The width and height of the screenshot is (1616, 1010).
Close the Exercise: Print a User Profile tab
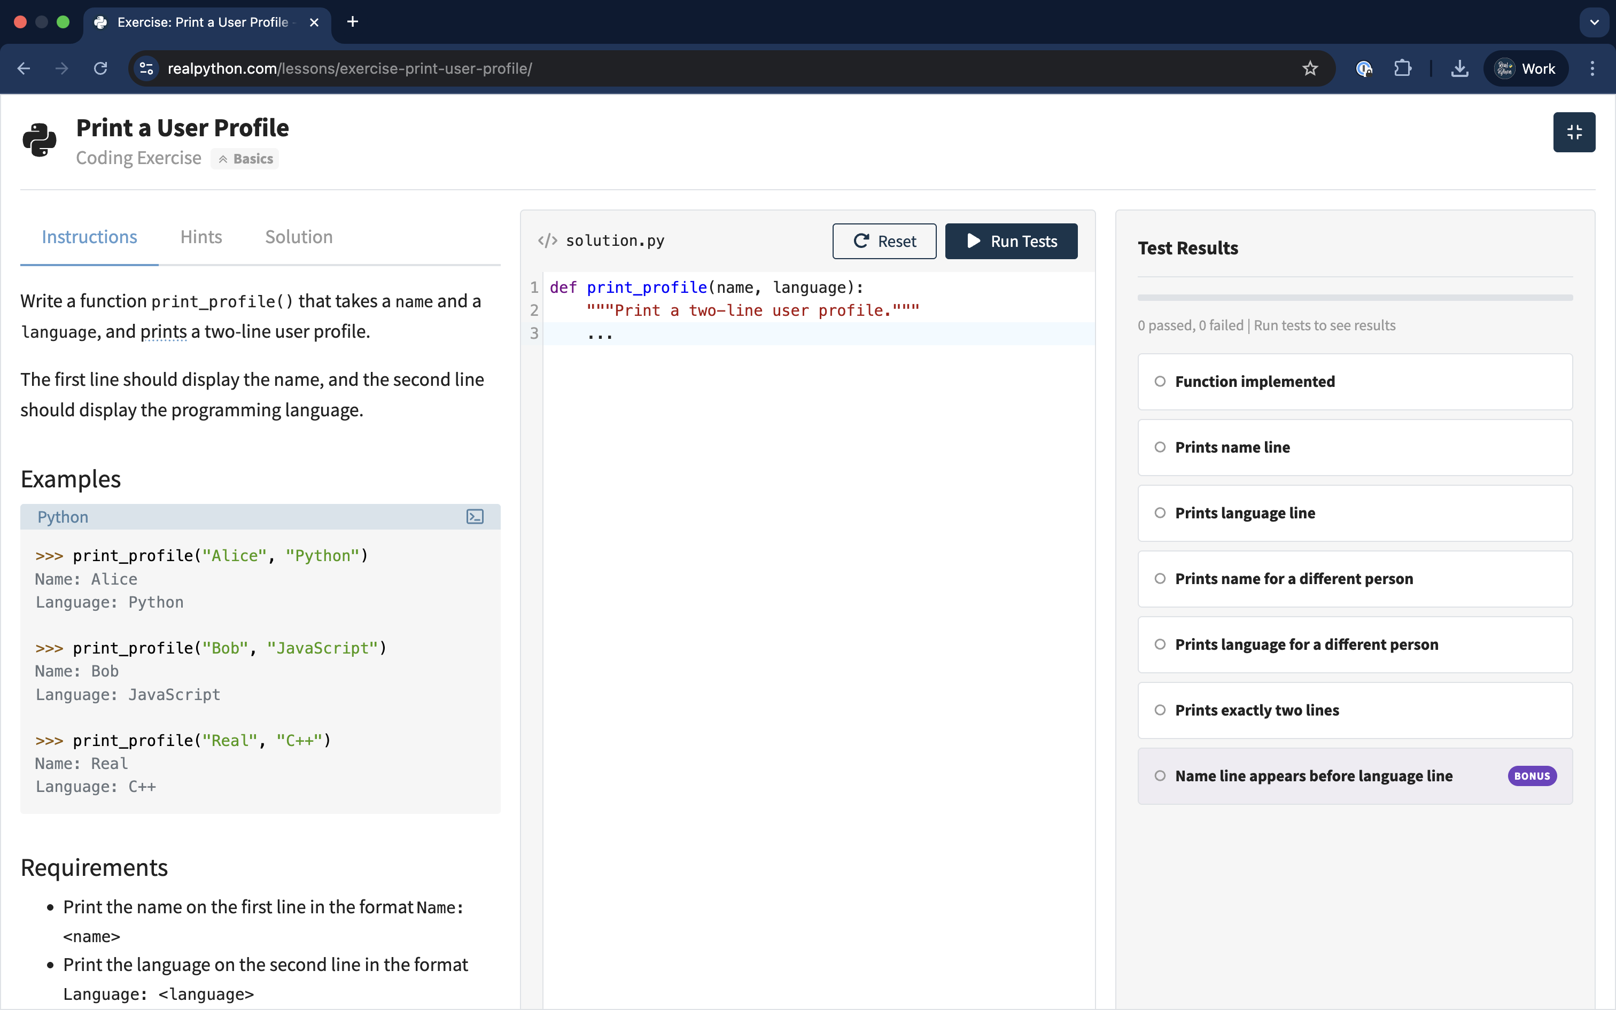314,22
